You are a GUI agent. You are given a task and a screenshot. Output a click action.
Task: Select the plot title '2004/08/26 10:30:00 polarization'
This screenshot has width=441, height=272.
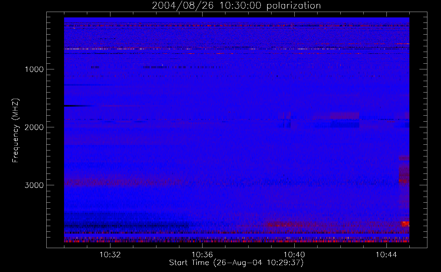coord(236,6)
